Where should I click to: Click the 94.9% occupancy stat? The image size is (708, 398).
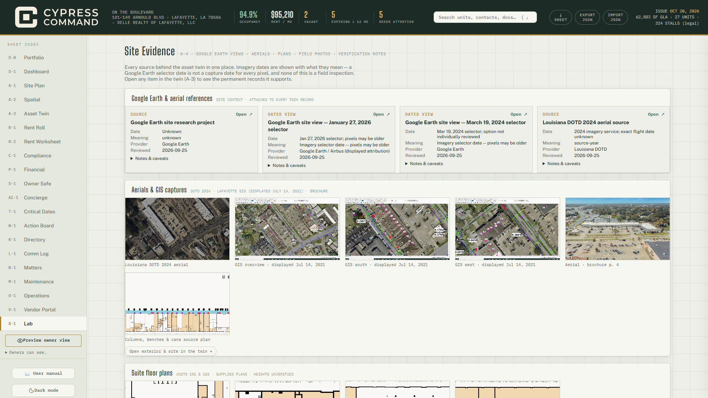pyautogui.click(x=250, y=17)
